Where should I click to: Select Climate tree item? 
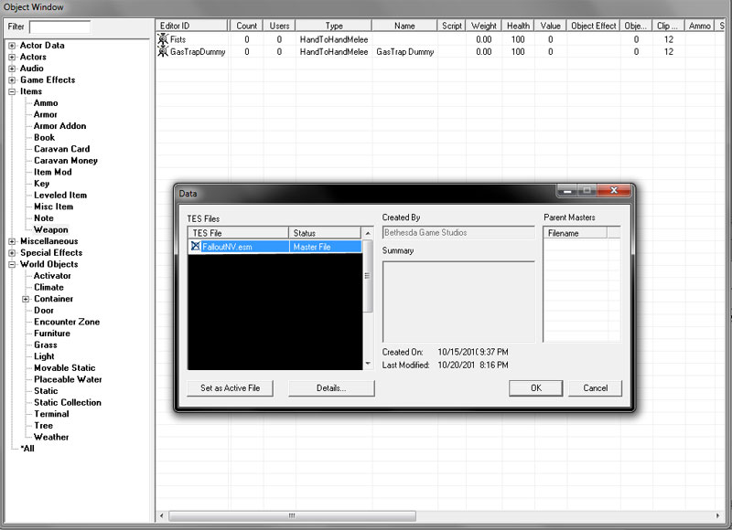click(x=48, y=288)
